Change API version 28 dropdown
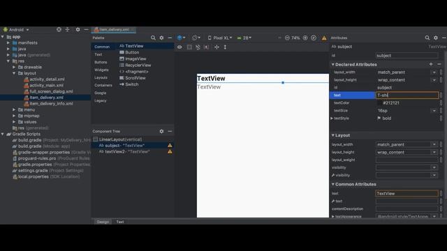The height and width of the screenshot is (251, 447). [244, 38]
